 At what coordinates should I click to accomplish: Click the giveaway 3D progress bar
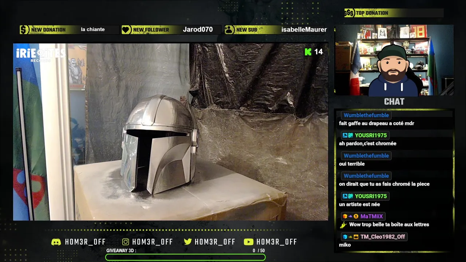point(185,257)
